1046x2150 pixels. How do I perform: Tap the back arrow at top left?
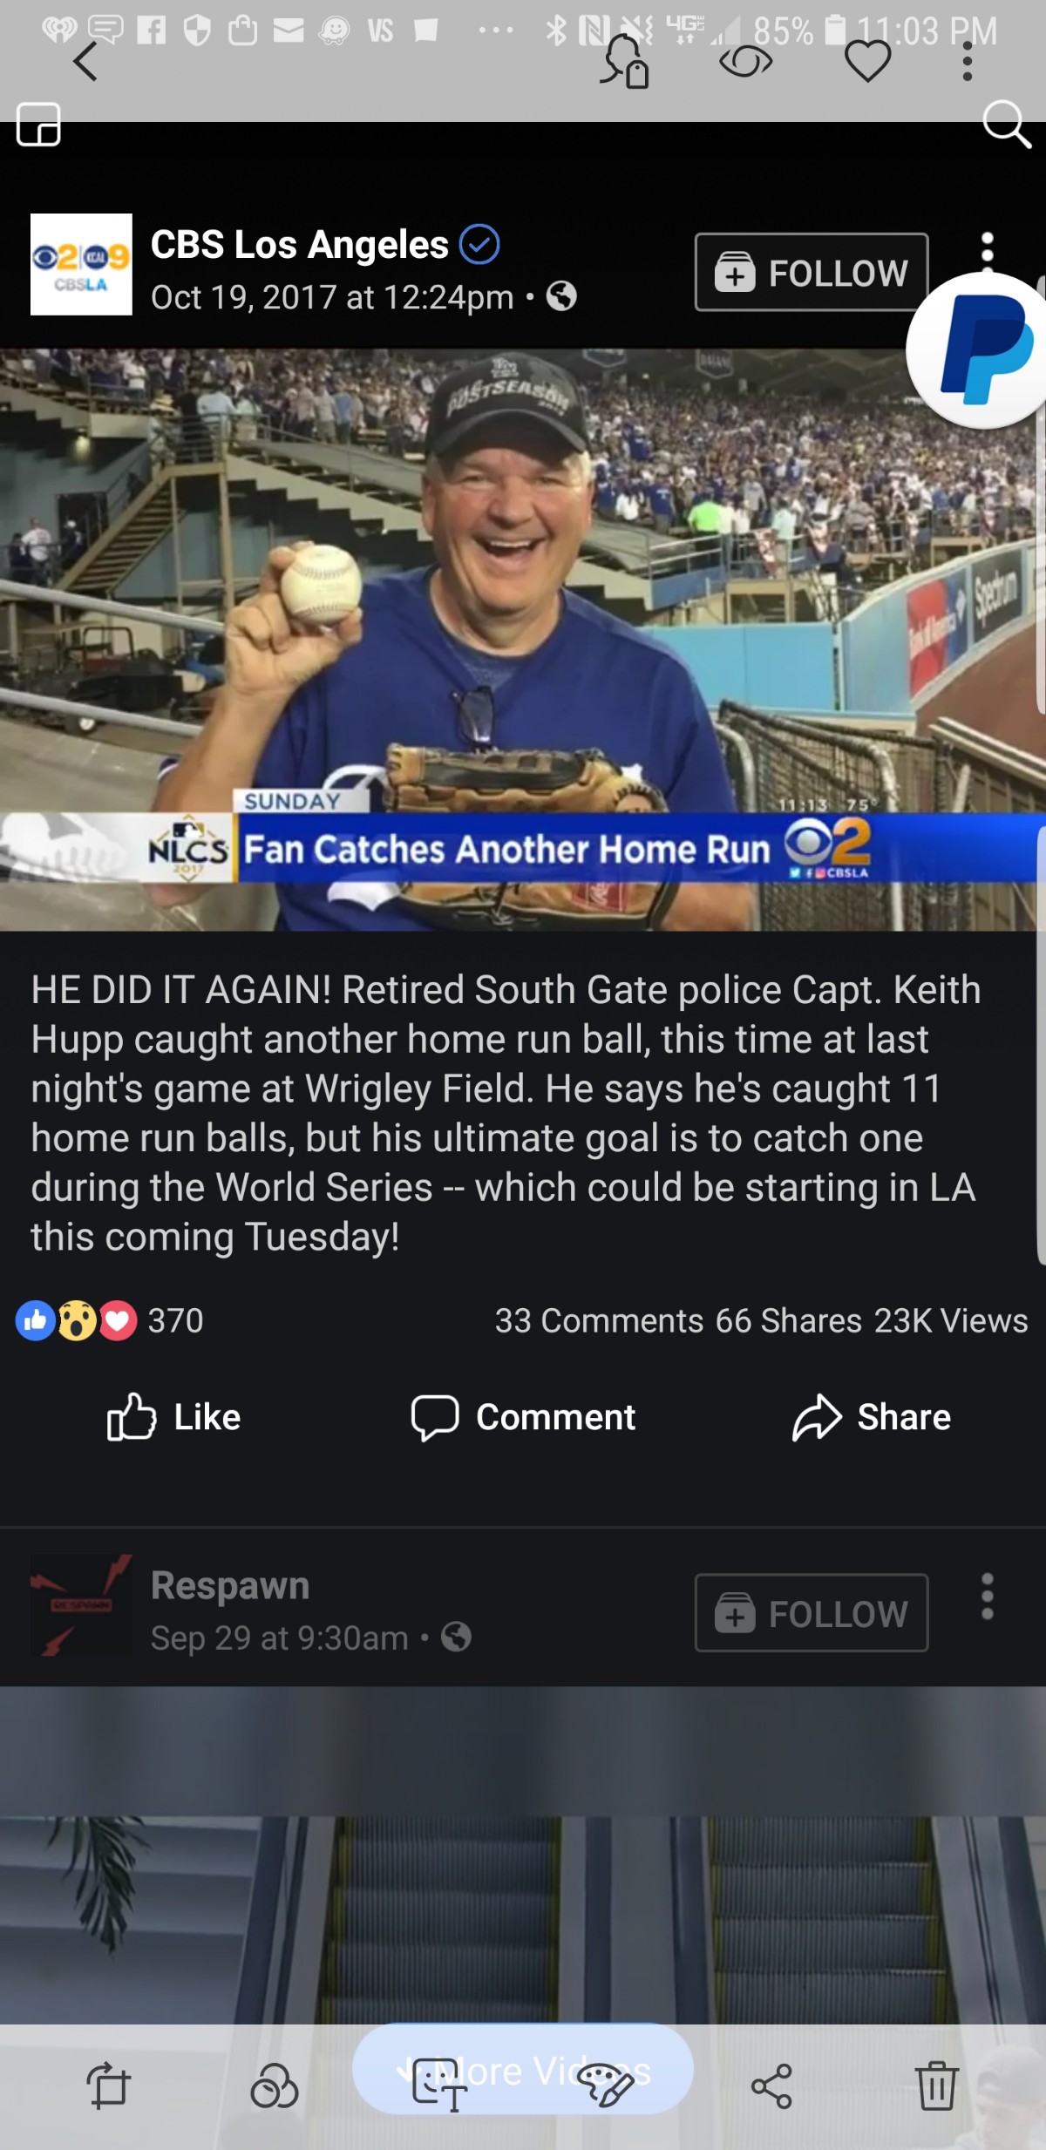pos(85,62)
